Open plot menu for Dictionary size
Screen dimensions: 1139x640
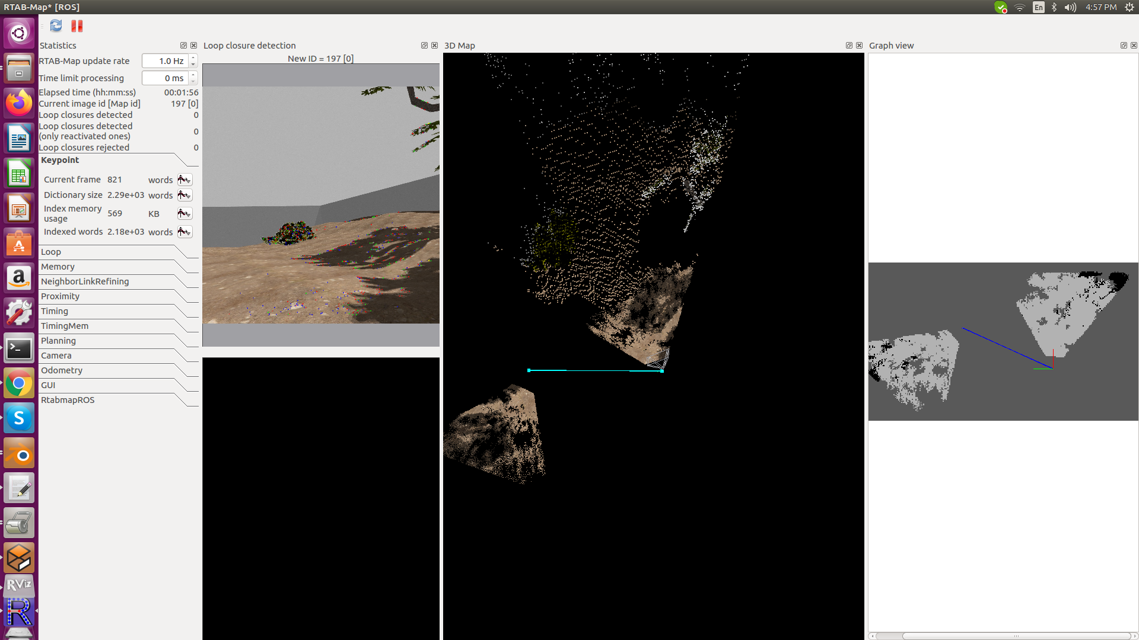click(x=184, y=195)
